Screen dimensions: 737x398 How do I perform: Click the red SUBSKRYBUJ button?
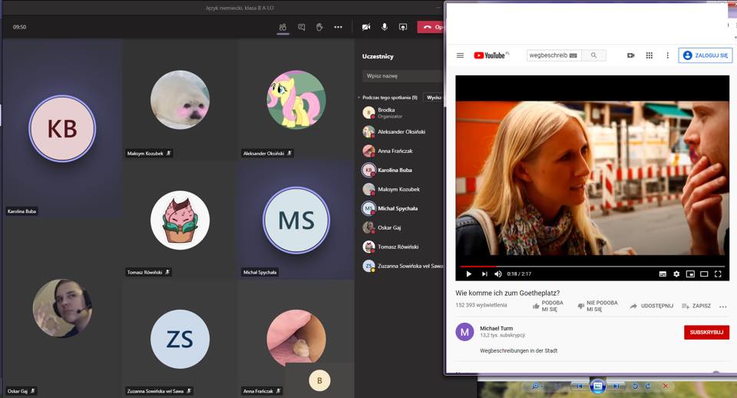pos(706,332)
